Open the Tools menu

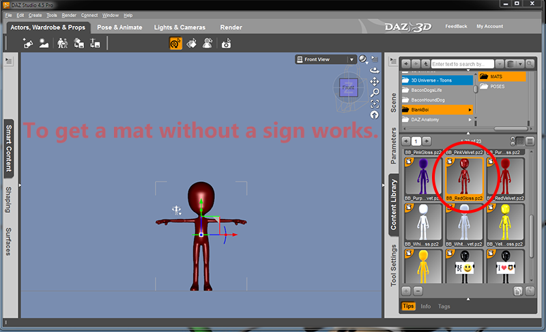[x=52, y=15]
